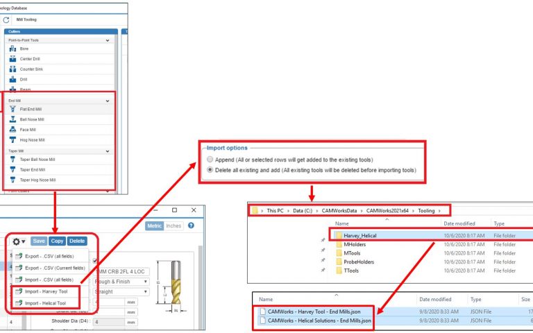Choose Delete all existing and add option
533x333 pixels.
click(x=210, y=169)
